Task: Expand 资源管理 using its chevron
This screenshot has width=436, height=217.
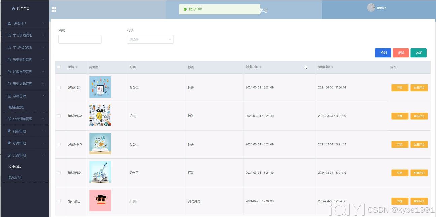Action: [x=43, y=131]
